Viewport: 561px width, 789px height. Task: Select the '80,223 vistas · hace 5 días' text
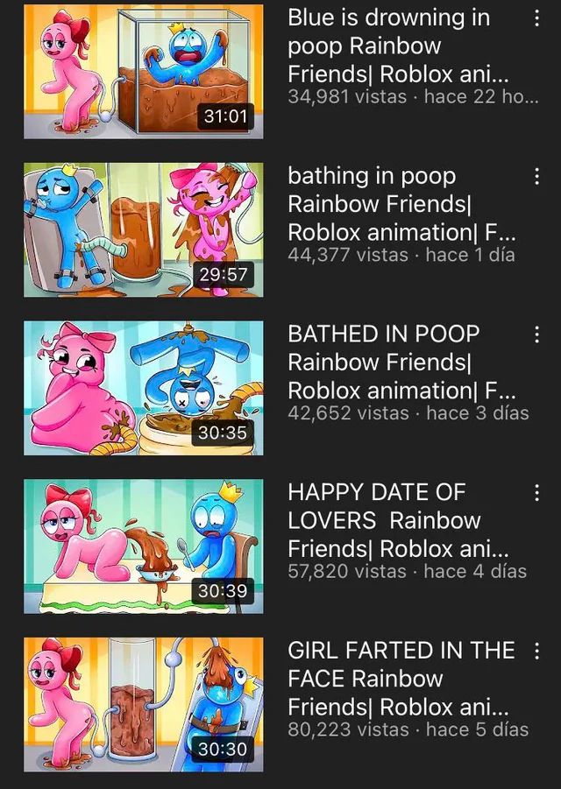408,729
